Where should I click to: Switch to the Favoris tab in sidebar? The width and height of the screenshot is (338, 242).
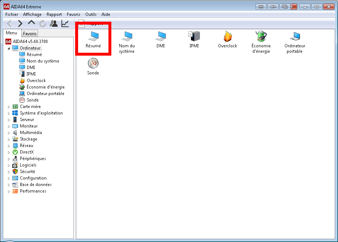tap(30, 33)
